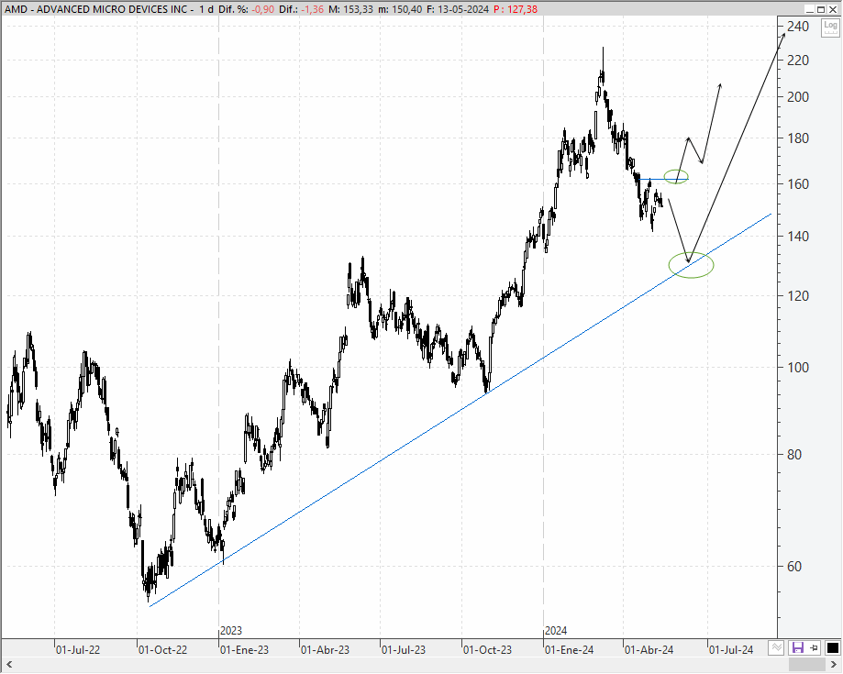Click the scrollbar left arrow

point(8,665)
